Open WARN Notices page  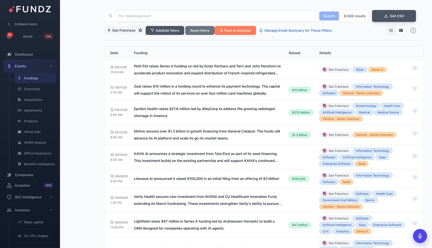click(x=35, y=143)
